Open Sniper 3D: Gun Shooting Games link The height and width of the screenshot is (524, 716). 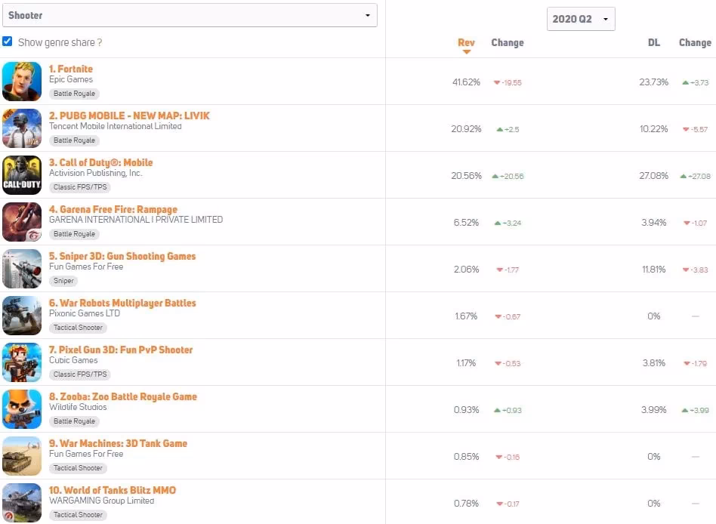pyautogui.click(x=122, y=256)
